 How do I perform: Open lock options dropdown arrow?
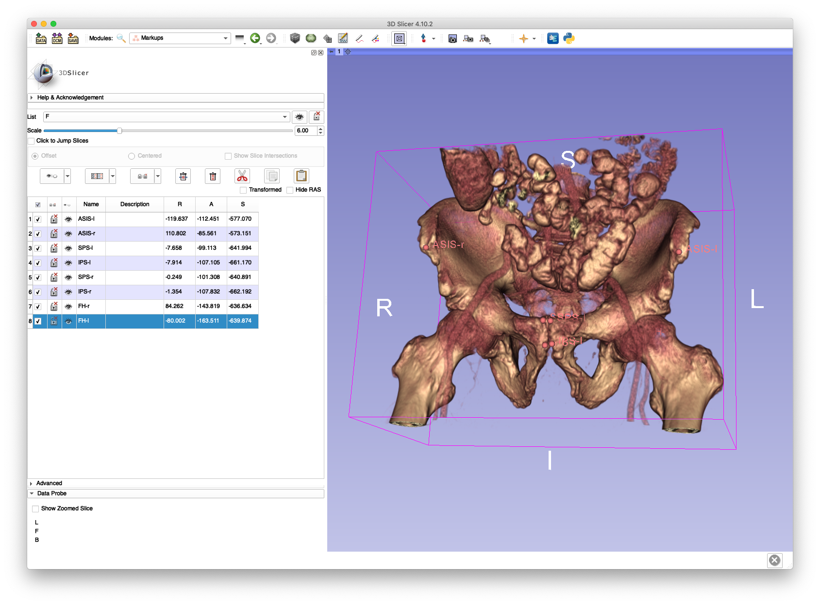pyautogui.click(x=158, y=176)
